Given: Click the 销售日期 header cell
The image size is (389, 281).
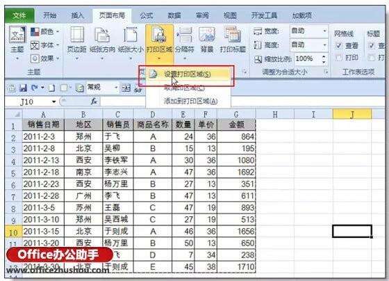Looking at the screenshot, I should (43, 125).
